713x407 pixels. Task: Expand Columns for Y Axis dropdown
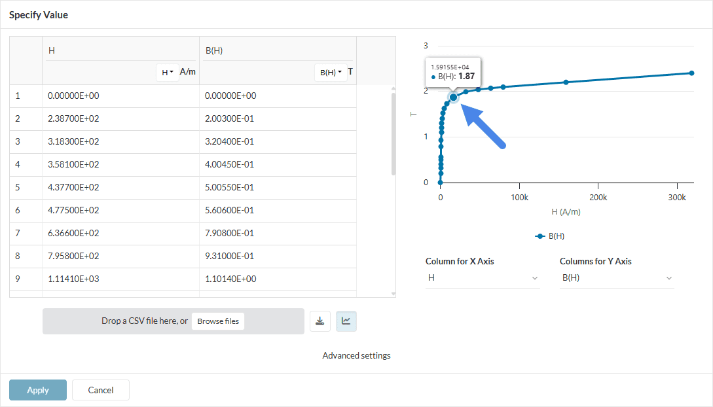point(617,278)
